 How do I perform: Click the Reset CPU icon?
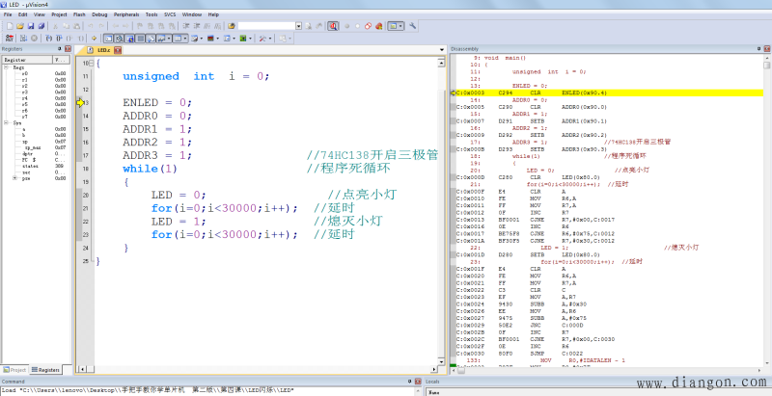pos(8,39)
